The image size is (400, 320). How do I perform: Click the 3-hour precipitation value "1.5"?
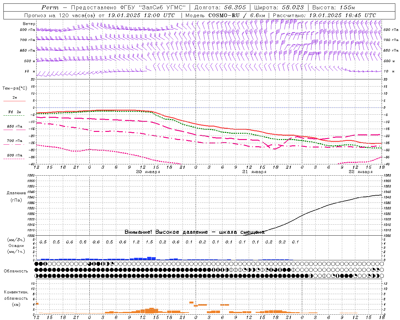click(x=149, y=242)
